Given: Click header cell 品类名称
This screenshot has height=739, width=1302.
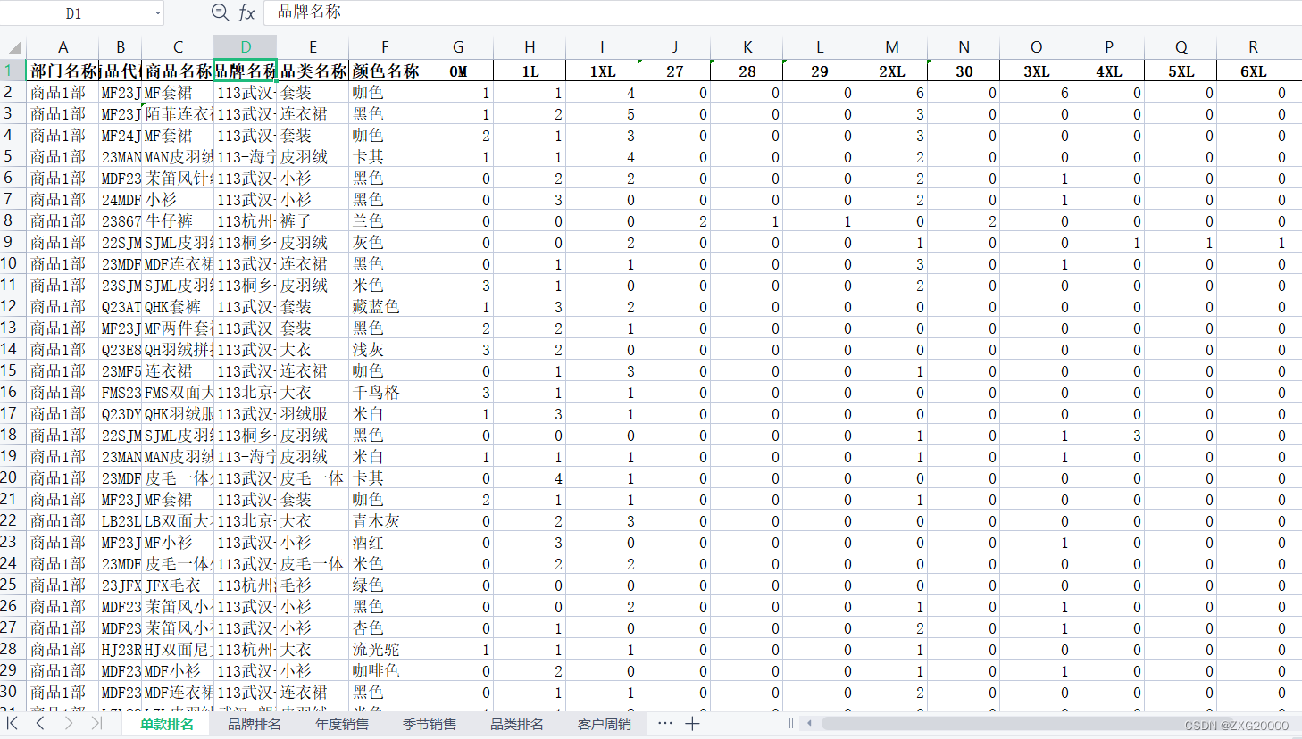Looking at the screenshot, I should click(313, 71).
